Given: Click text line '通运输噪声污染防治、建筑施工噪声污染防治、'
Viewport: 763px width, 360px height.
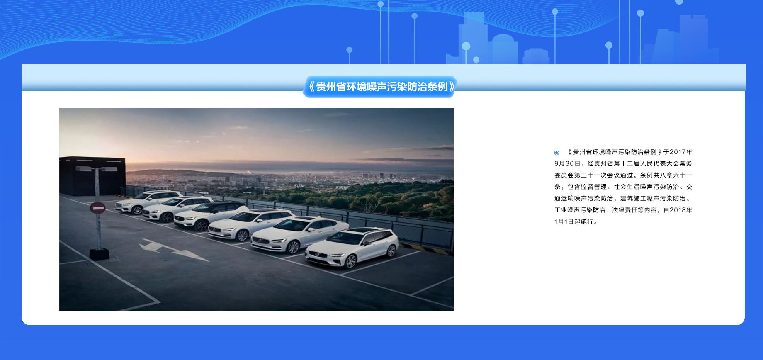Looking at the screenshot, I should (622, 198).
